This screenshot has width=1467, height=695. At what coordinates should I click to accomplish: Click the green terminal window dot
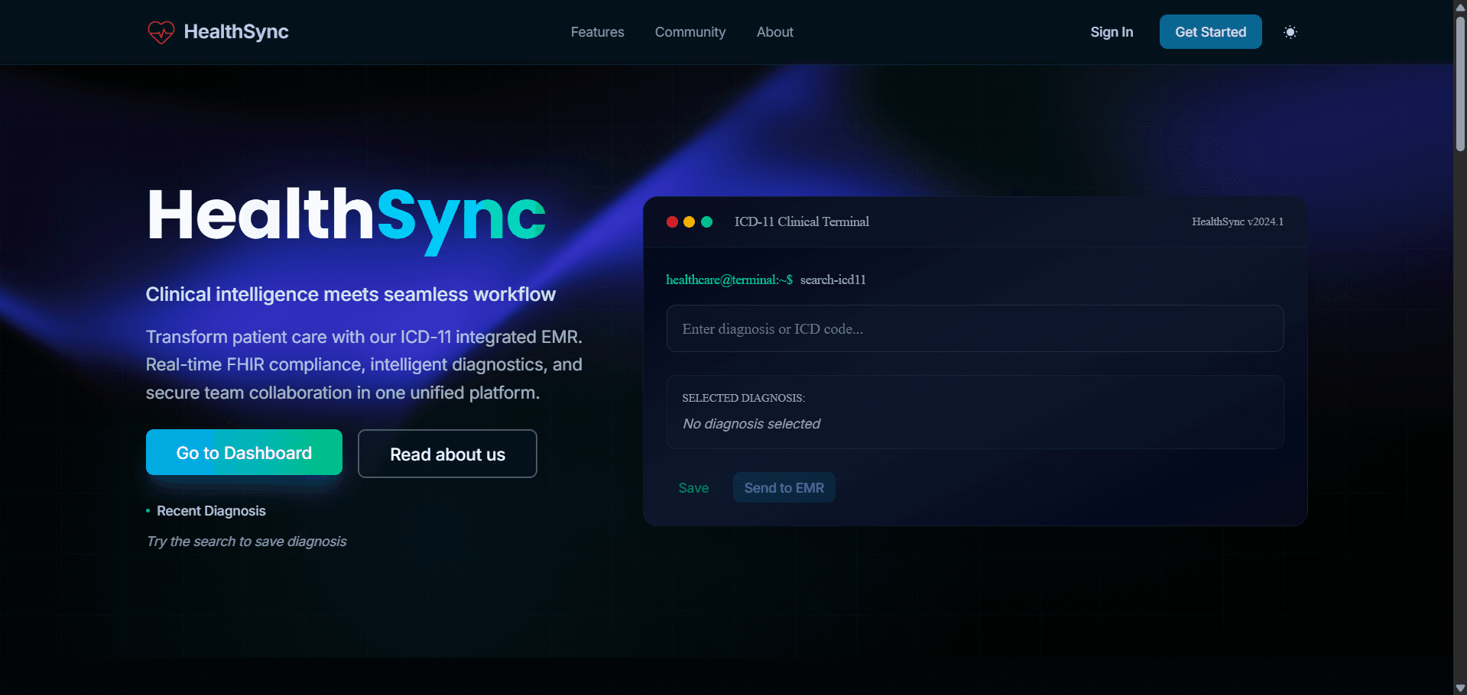tap(707, 221)
